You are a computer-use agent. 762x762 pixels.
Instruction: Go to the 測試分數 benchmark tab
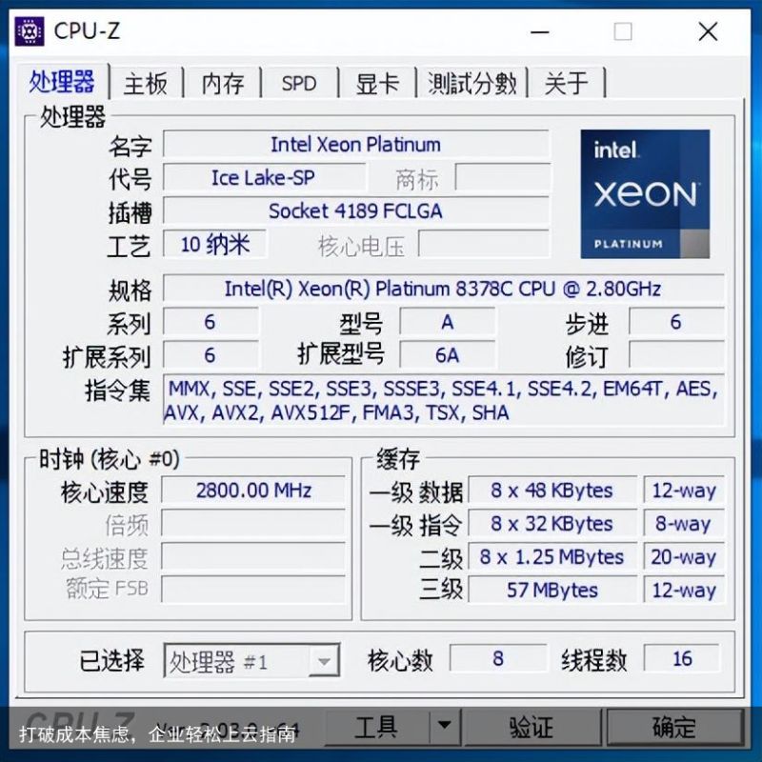point(471,83)
